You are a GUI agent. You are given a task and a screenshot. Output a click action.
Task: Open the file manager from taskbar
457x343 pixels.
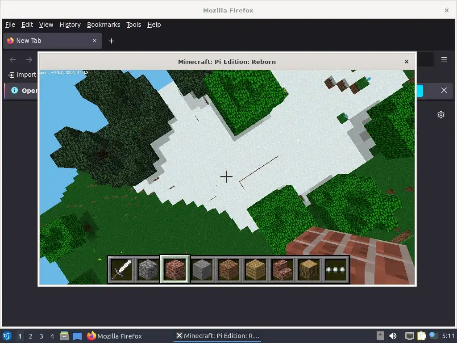pyautogui.click(x=64, y=336)
